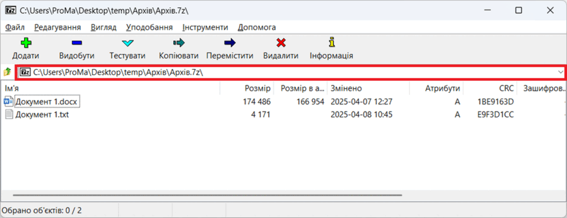Sort by Розмір column header
The image size is (567, 218).
click(247, 89)
